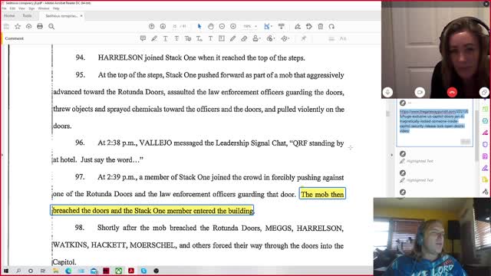491x276 pixels.
Task: Bookmark the file using the star icon
Action: (18, 27)
